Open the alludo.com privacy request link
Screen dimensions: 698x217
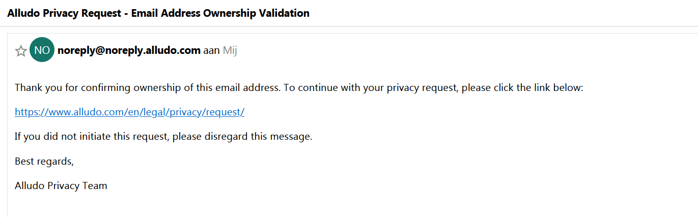pyautogui.click(x=130, y=112)
